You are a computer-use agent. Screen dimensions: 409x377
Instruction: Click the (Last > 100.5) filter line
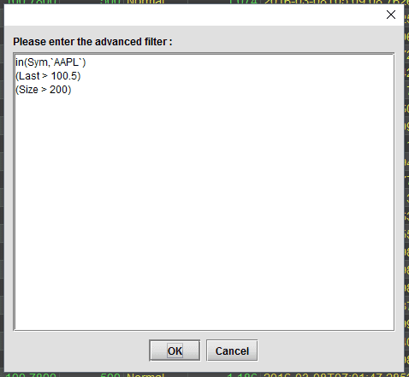pos(48,76)
